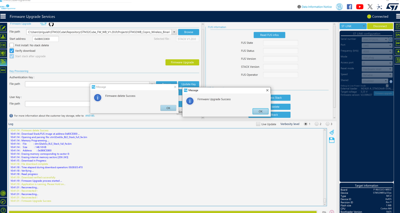
Task: Click the CPU icon in right sidebar
Action: coord(398,35)
